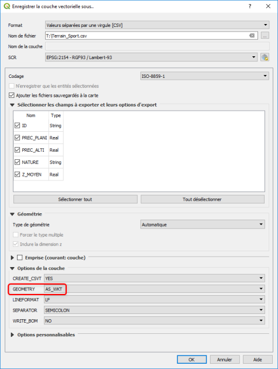
Task: Collapse the Options de la couche section
Action: [x=12, y=268]
